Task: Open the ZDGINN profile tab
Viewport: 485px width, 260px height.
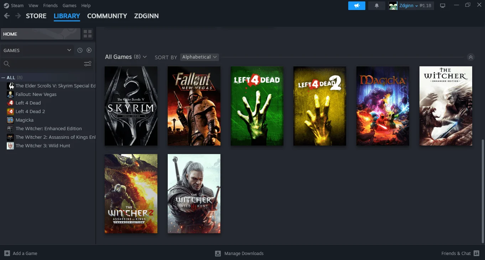Action: point(146,16)
